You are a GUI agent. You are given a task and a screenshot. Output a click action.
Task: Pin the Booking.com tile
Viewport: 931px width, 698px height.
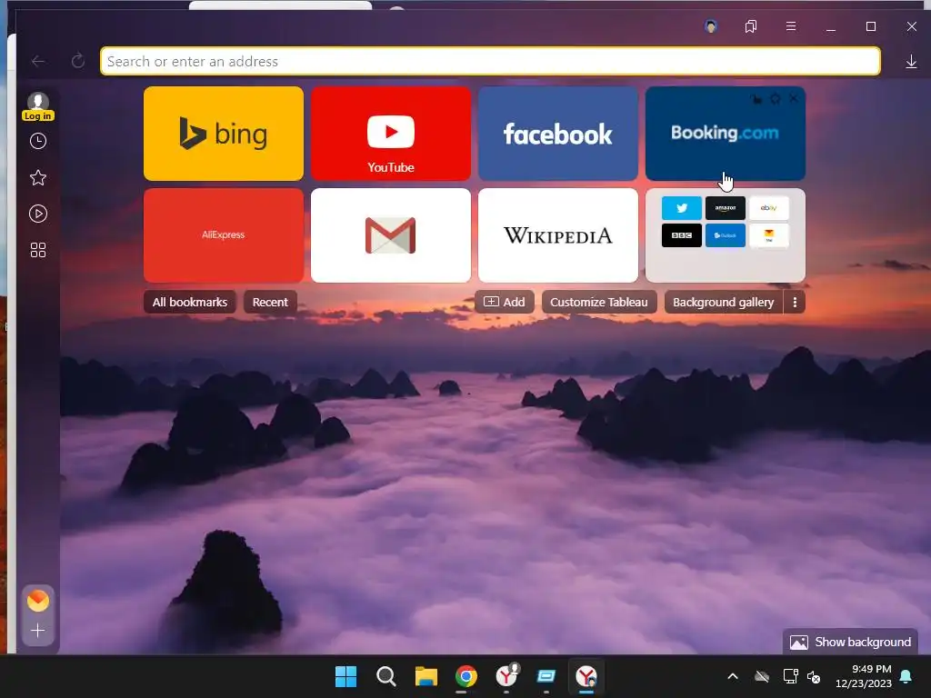tap(756, 99)
